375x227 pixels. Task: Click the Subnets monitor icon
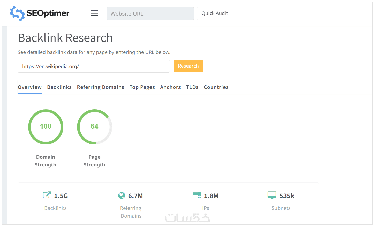(x=272, y=195)
